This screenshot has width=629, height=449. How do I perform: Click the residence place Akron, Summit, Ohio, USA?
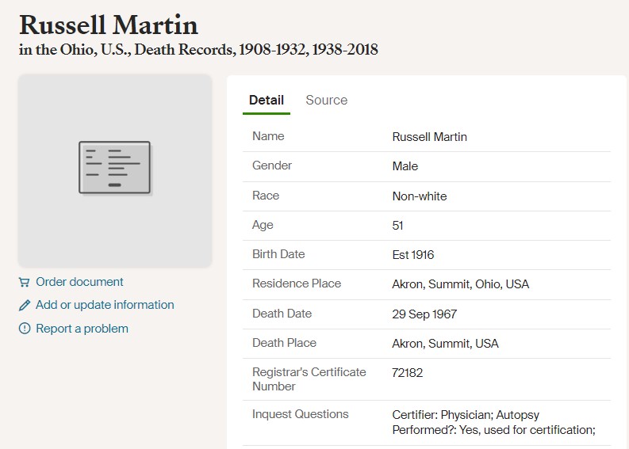pos(461,284)
